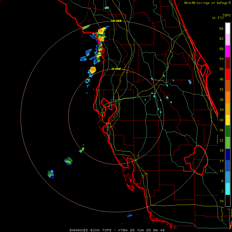Click the light pink 62 K FT swatch
232x232 pixels.
228,40
